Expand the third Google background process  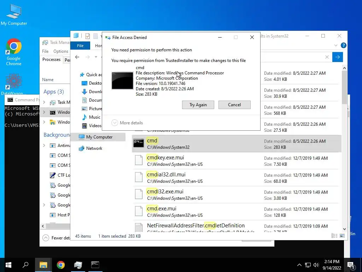point(44,205)
